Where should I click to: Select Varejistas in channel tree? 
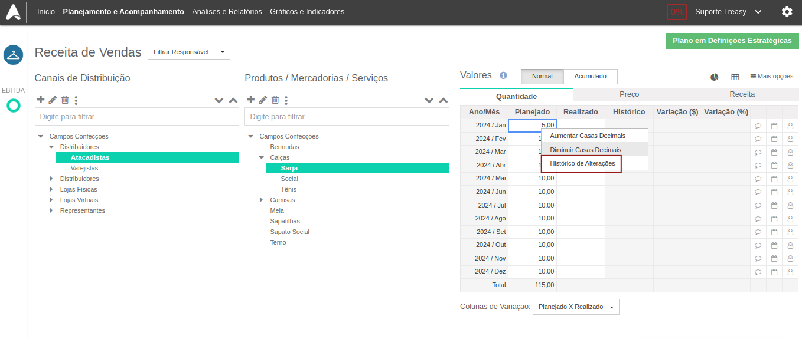click(x=84, y=168)
